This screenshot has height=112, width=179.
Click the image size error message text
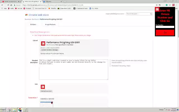62,36
